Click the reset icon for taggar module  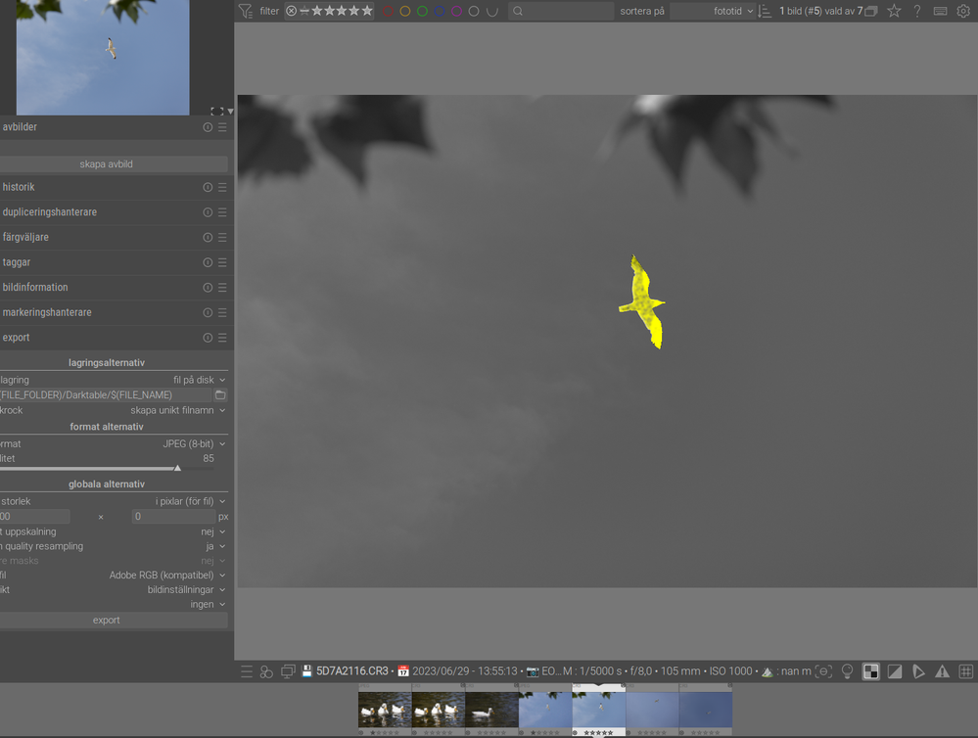click(x=208, y=262)
